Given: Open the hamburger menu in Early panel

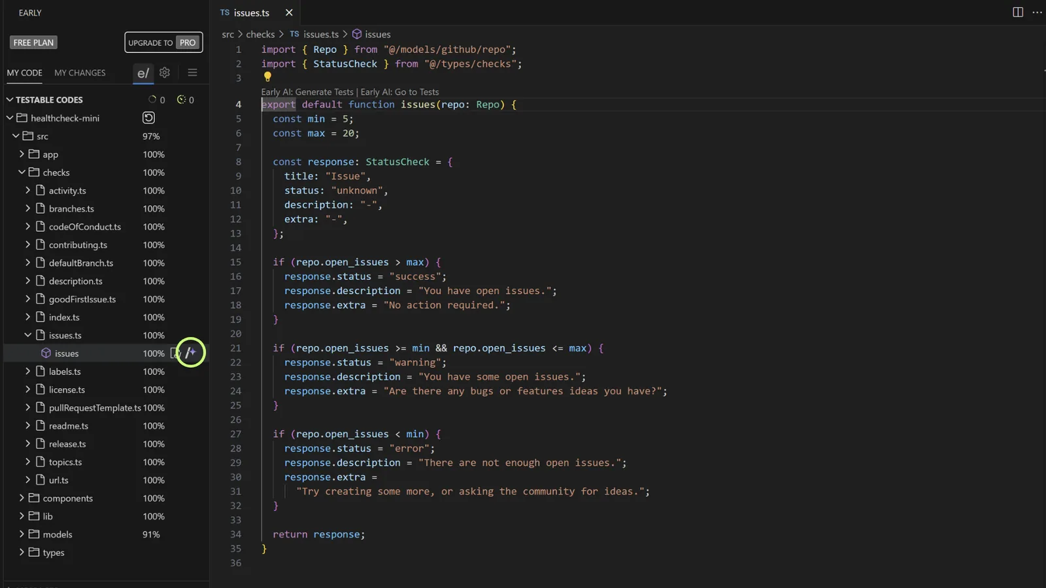Looking at the screenshot, I should [x=192, y=73].
